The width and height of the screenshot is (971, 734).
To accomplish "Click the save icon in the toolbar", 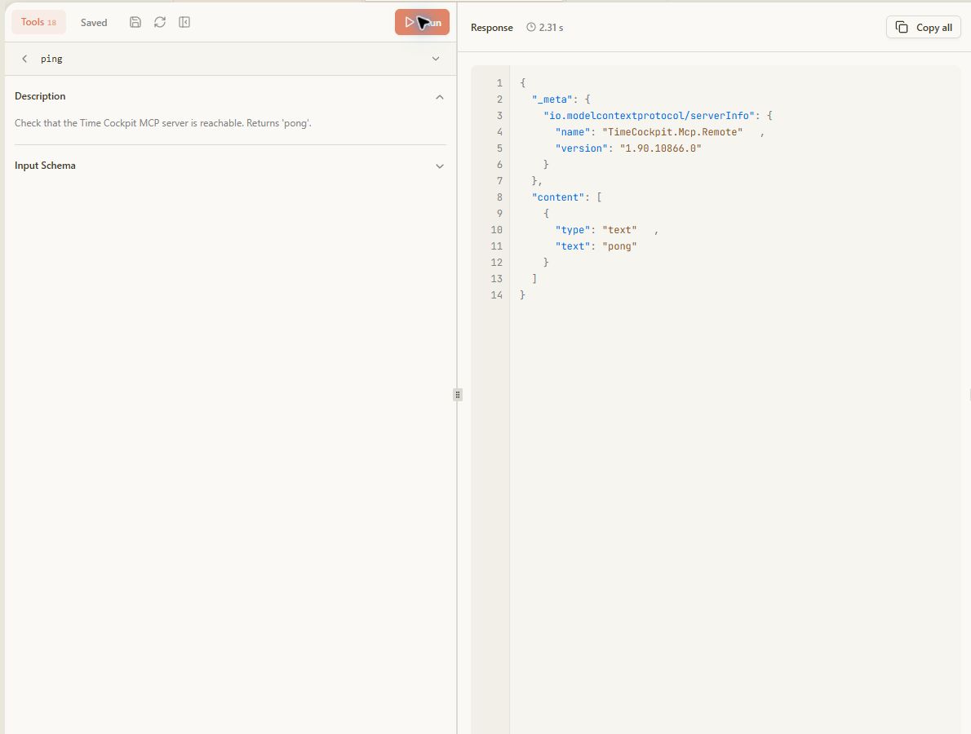I will click(x=135, y=22).
